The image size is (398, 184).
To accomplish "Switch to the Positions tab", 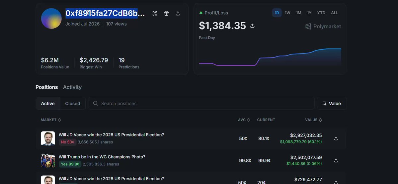I will tap(47, 87).
